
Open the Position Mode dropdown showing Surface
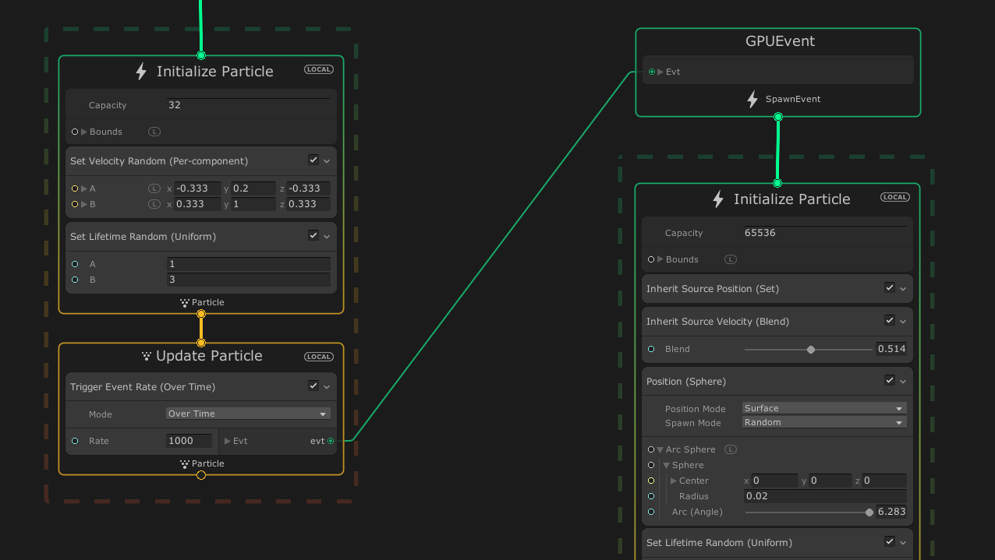[823, 407]
